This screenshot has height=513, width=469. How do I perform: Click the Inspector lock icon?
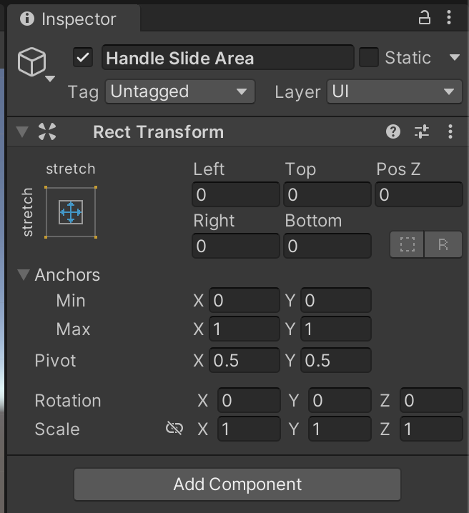point(425,18)
